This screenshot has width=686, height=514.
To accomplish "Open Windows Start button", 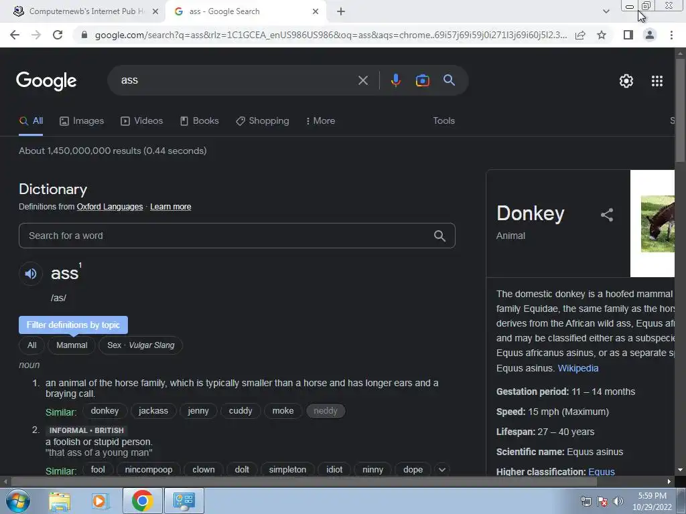I will pos(18,501).
